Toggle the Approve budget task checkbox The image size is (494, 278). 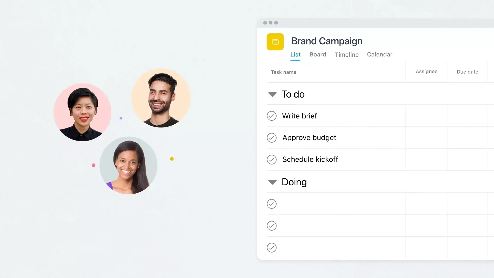coord(271,137)
